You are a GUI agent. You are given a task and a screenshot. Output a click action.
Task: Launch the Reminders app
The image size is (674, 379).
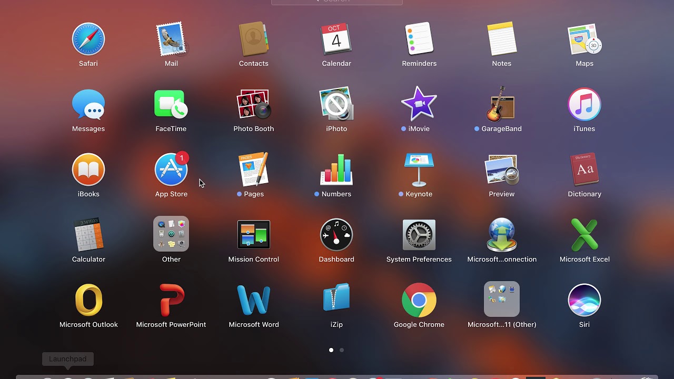(419, 39)
